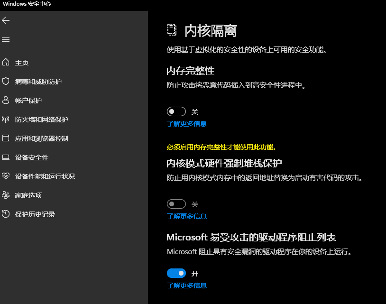Click 了解更多信息 link under 驱动程序阻止列表

click(x=187, y=286)
